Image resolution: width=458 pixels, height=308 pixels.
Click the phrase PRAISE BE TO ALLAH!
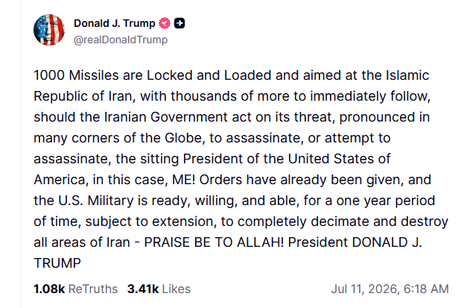click(214, 242)
